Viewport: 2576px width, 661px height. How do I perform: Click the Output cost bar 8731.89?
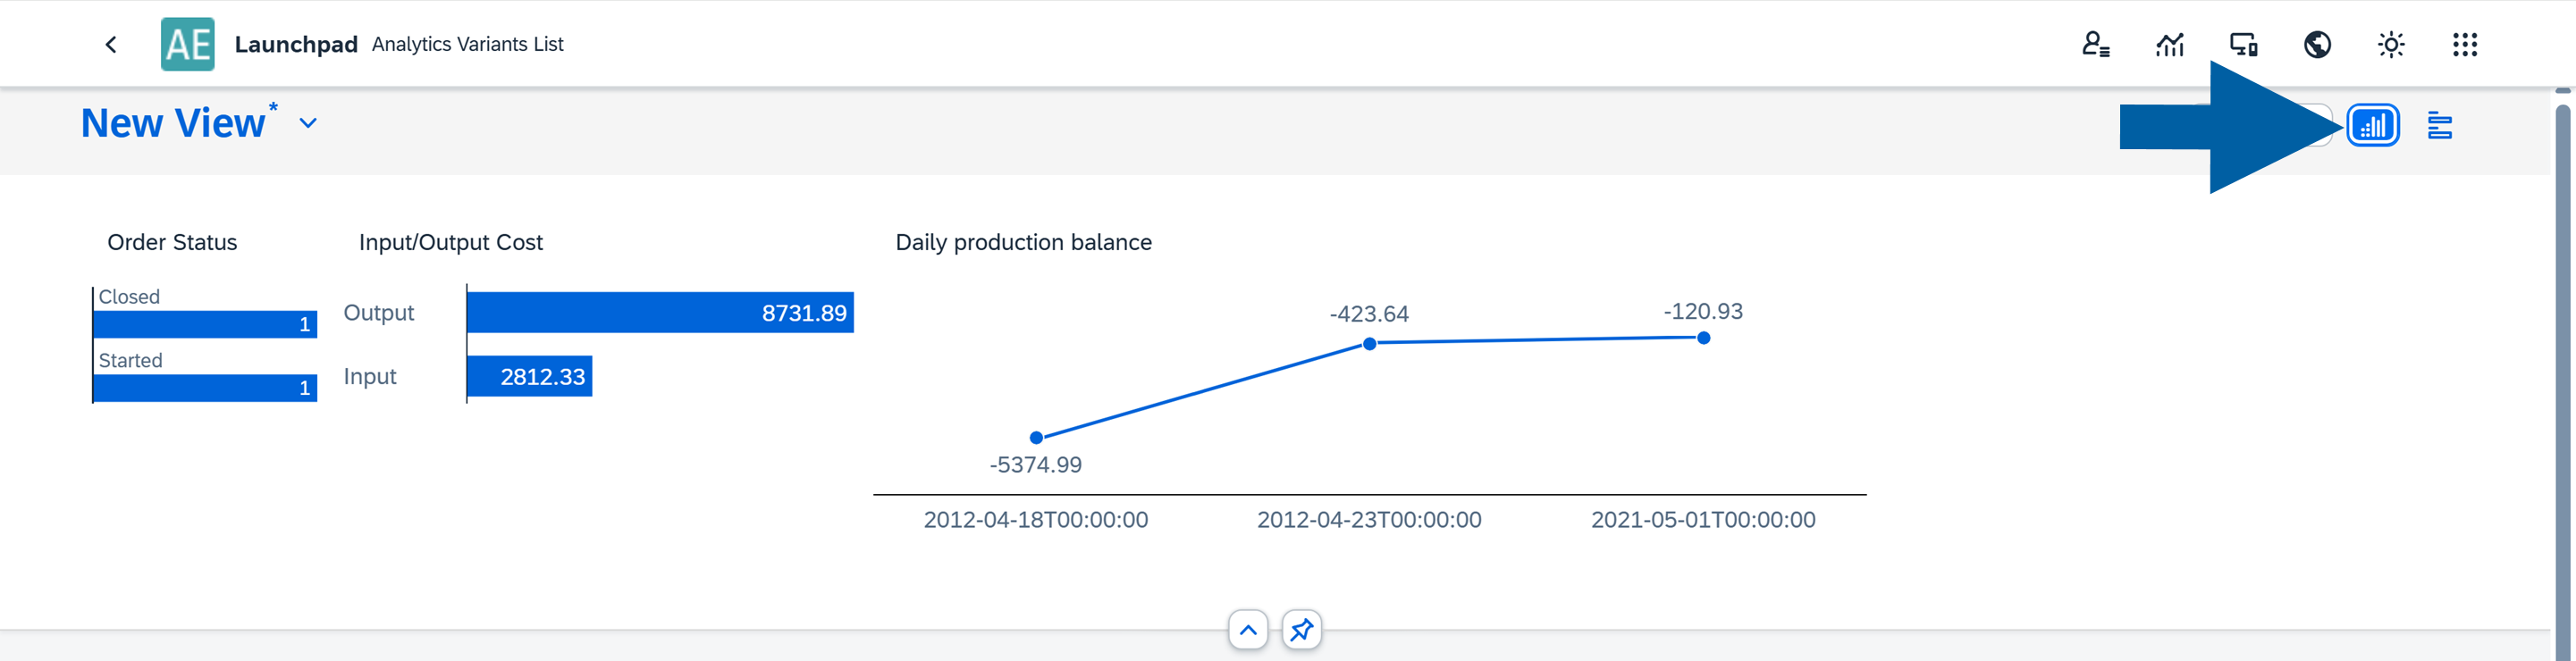(659, 312)
